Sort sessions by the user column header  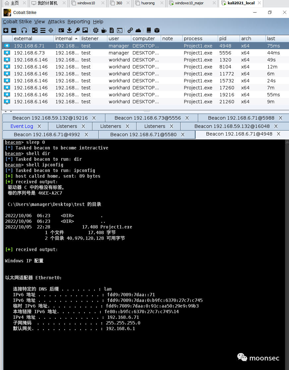[119, 39]
